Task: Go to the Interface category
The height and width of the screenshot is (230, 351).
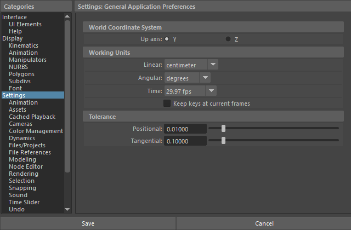Action: click(x=14, y=17)
